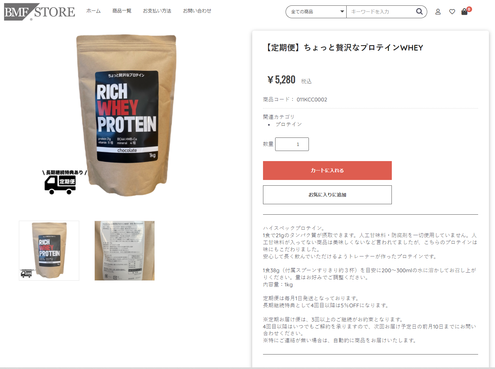This screenshot has height=369, width=495.
Task: Open the ホーム menu item
Action: [93, 11]
